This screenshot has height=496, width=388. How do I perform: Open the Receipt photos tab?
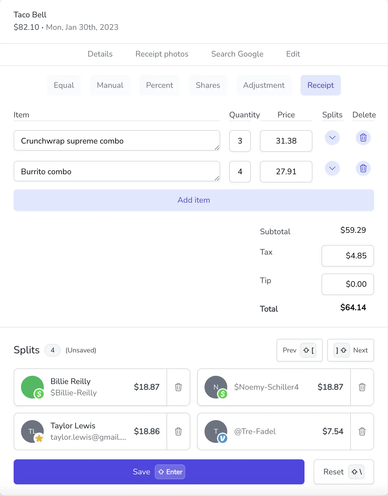[162, 54]
